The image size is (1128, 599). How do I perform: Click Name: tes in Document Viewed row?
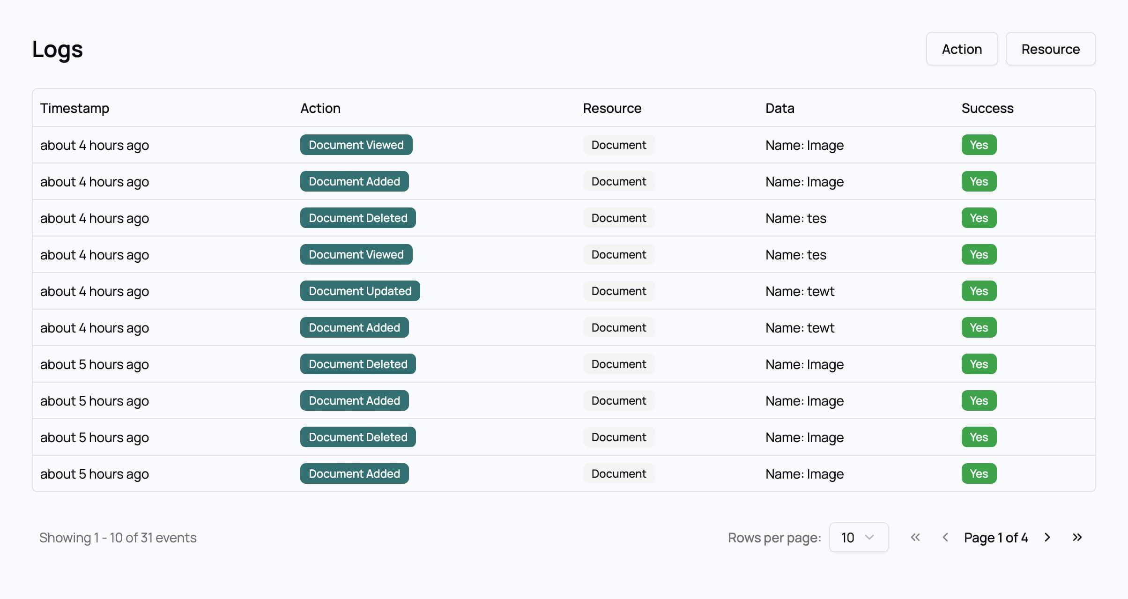coord(795,255)
